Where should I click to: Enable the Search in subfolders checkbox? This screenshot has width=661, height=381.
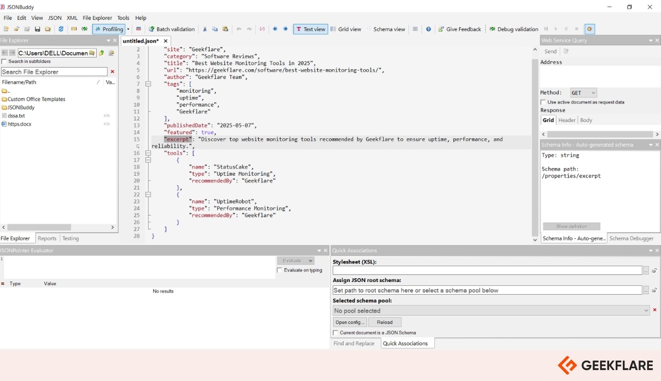coord(4,61)
